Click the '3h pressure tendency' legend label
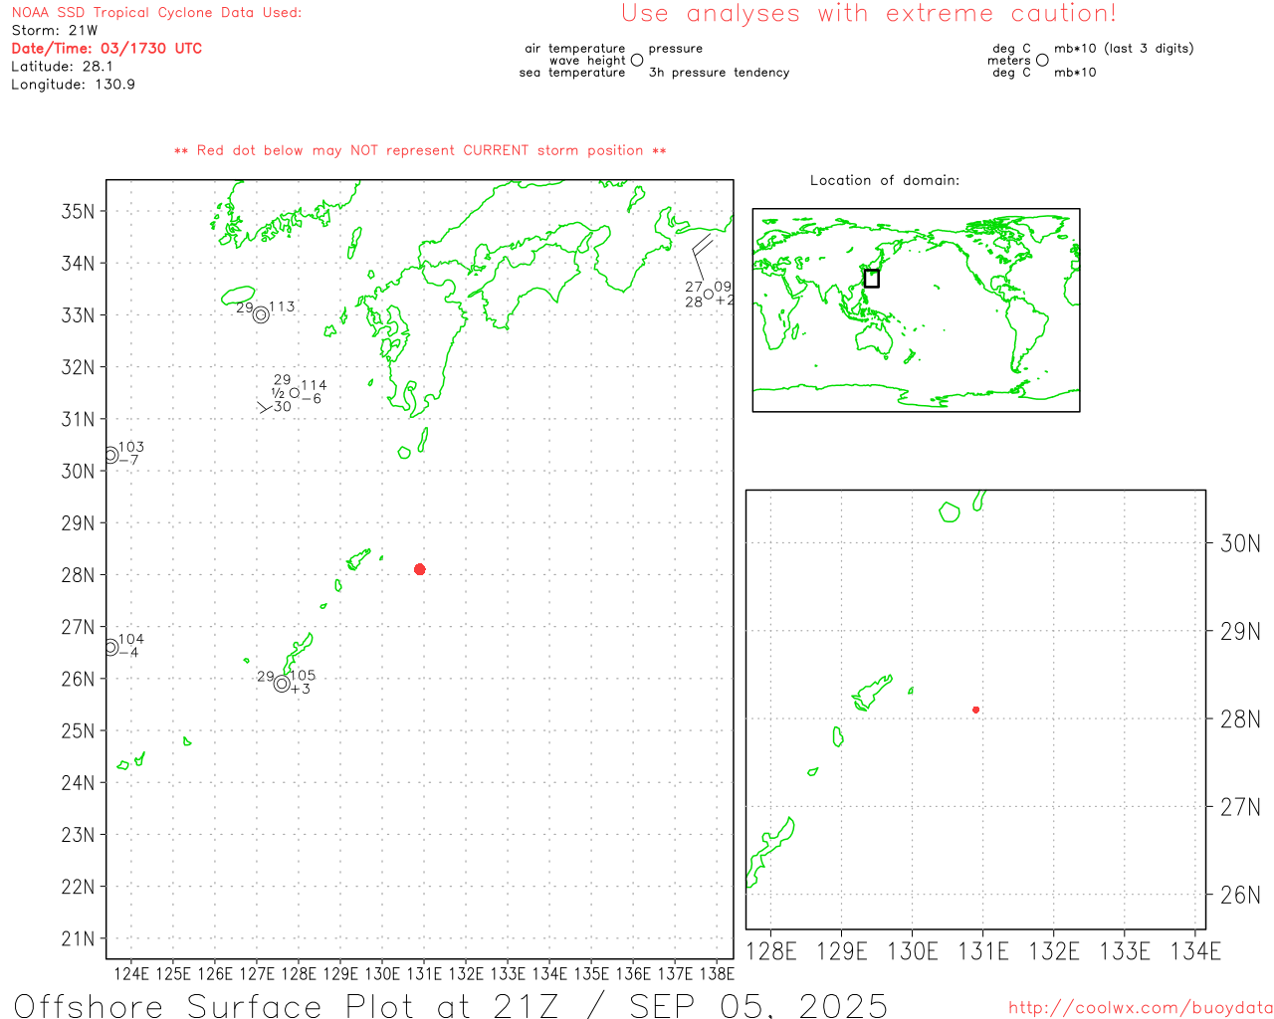 (719, 73)
